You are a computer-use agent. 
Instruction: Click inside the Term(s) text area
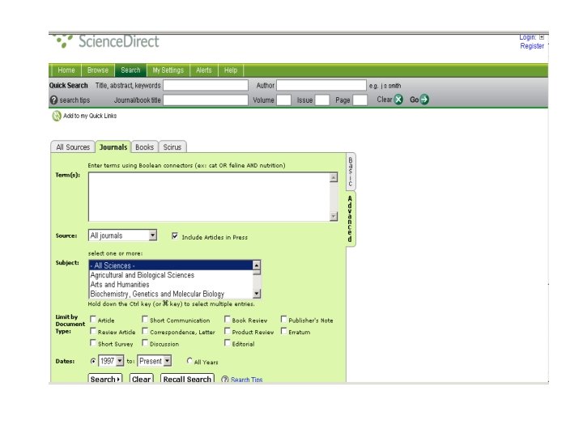209,197
